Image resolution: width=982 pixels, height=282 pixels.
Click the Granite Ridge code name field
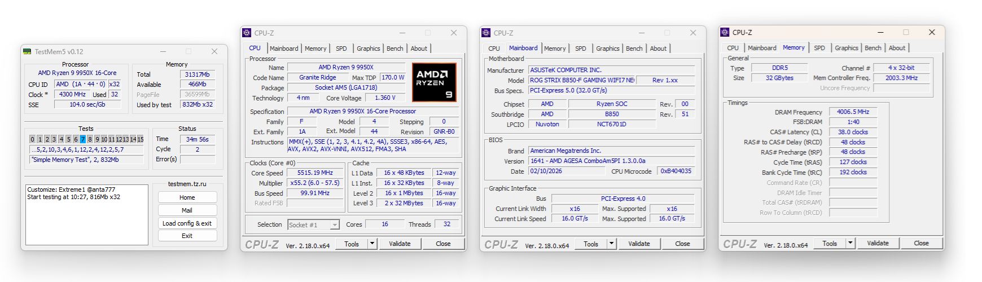point(318,77)
